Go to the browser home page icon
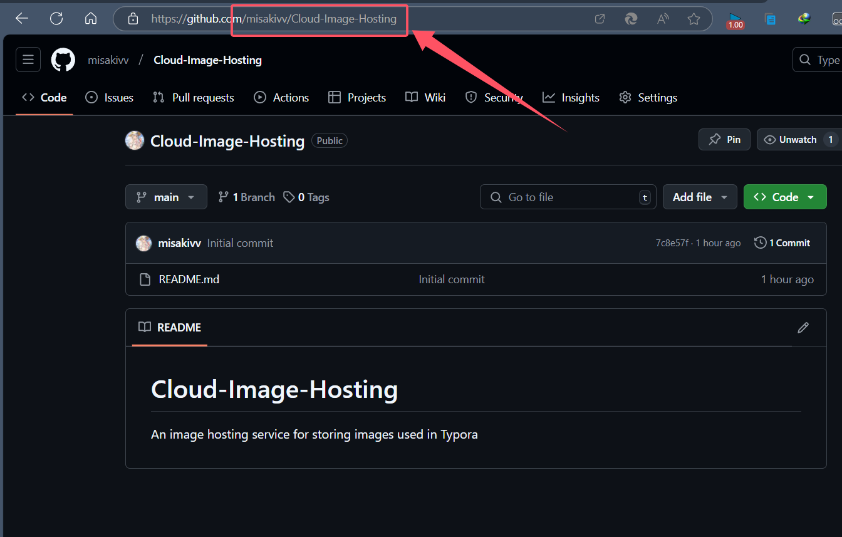 (x=91, y=19)
